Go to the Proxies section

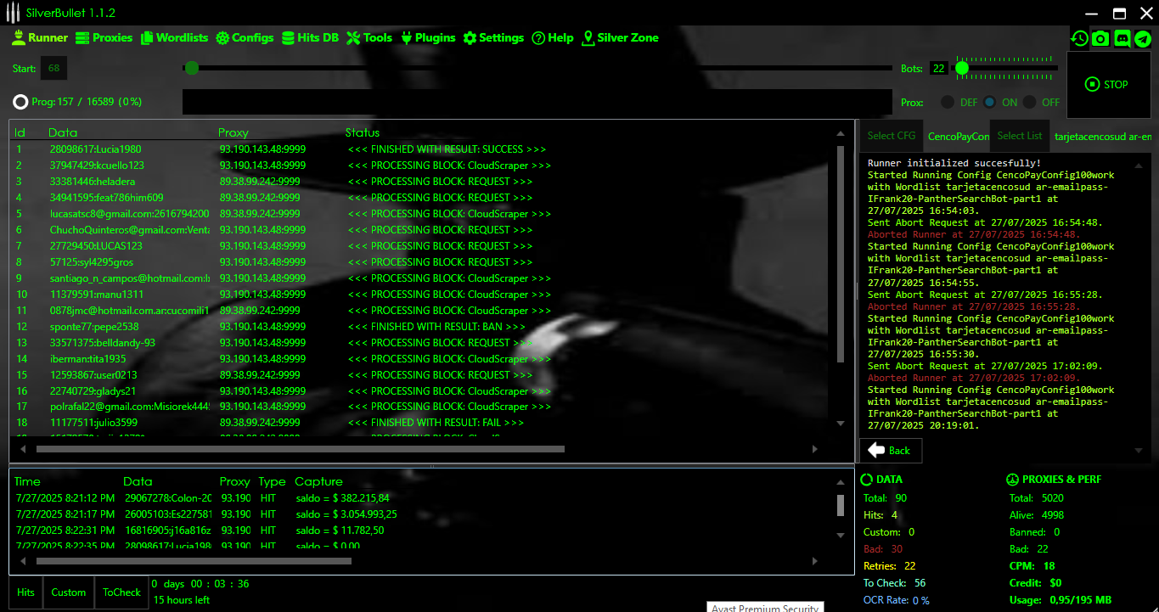pyautogui.click(x=104, y=37)
